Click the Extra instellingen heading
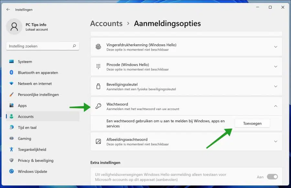Viewport: 291px width, 188px height. pyautogui.click(x=105, y=162)
